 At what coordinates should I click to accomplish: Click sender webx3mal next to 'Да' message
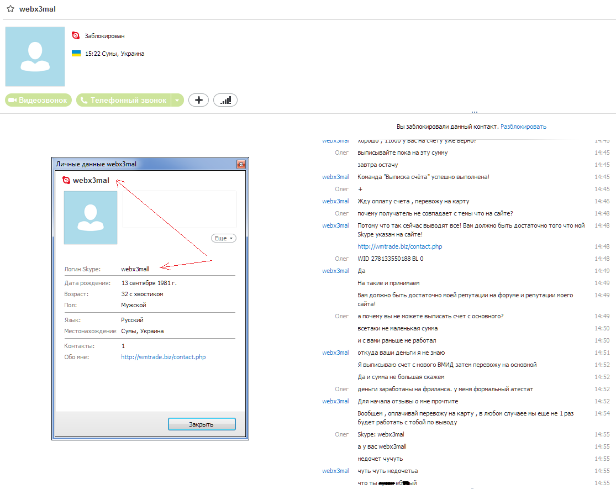(x=335, y=271)
